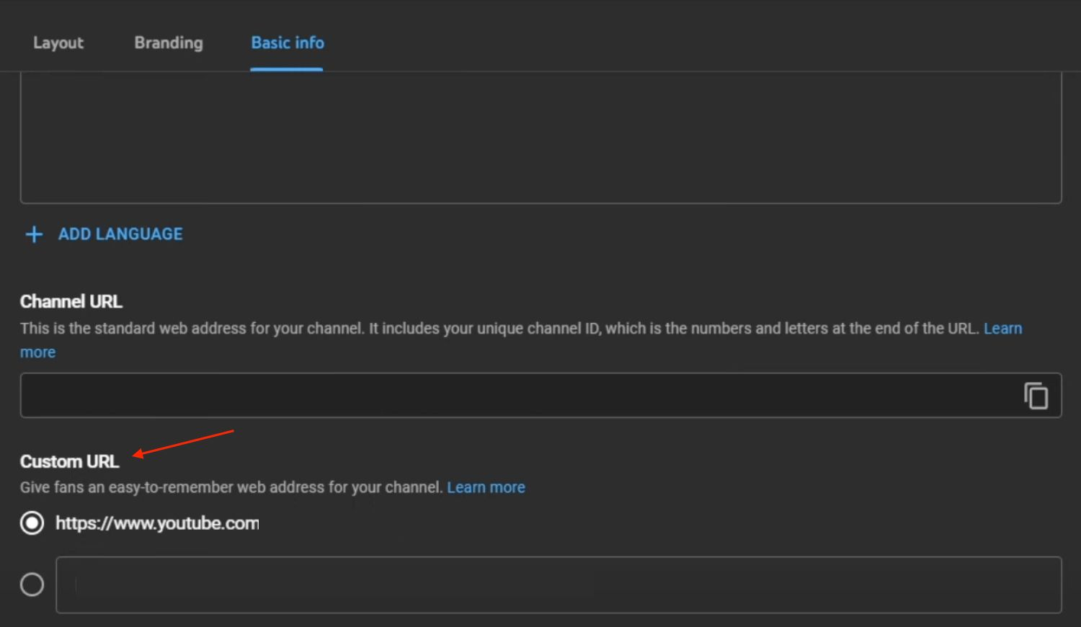Click the custom URL input field
The width and height of the screenshot is (1081, 627).
click(559, 584)
